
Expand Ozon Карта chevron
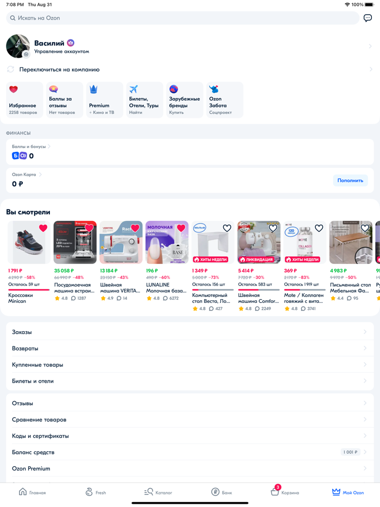tap(40, 174)
